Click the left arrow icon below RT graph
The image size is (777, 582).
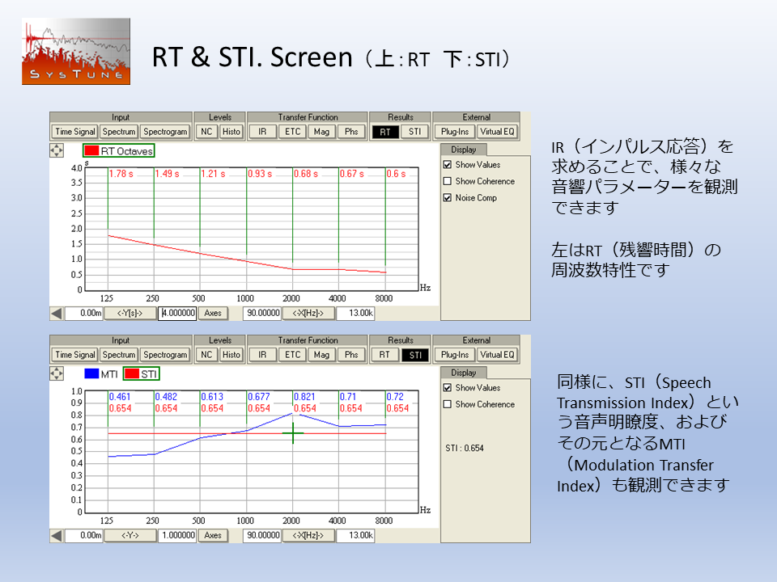point(57,314)
